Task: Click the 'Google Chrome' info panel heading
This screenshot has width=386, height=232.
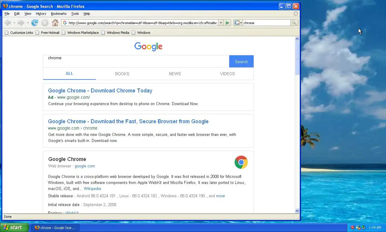Action: (x=67, y=159)
